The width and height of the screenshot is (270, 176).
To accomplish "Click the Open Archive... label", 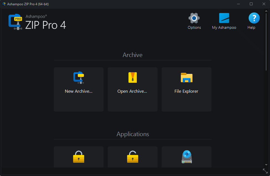I will 132,91.
